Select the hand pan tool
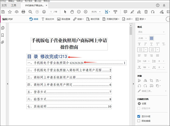The image size is (170, 126). tap(72, 12)
